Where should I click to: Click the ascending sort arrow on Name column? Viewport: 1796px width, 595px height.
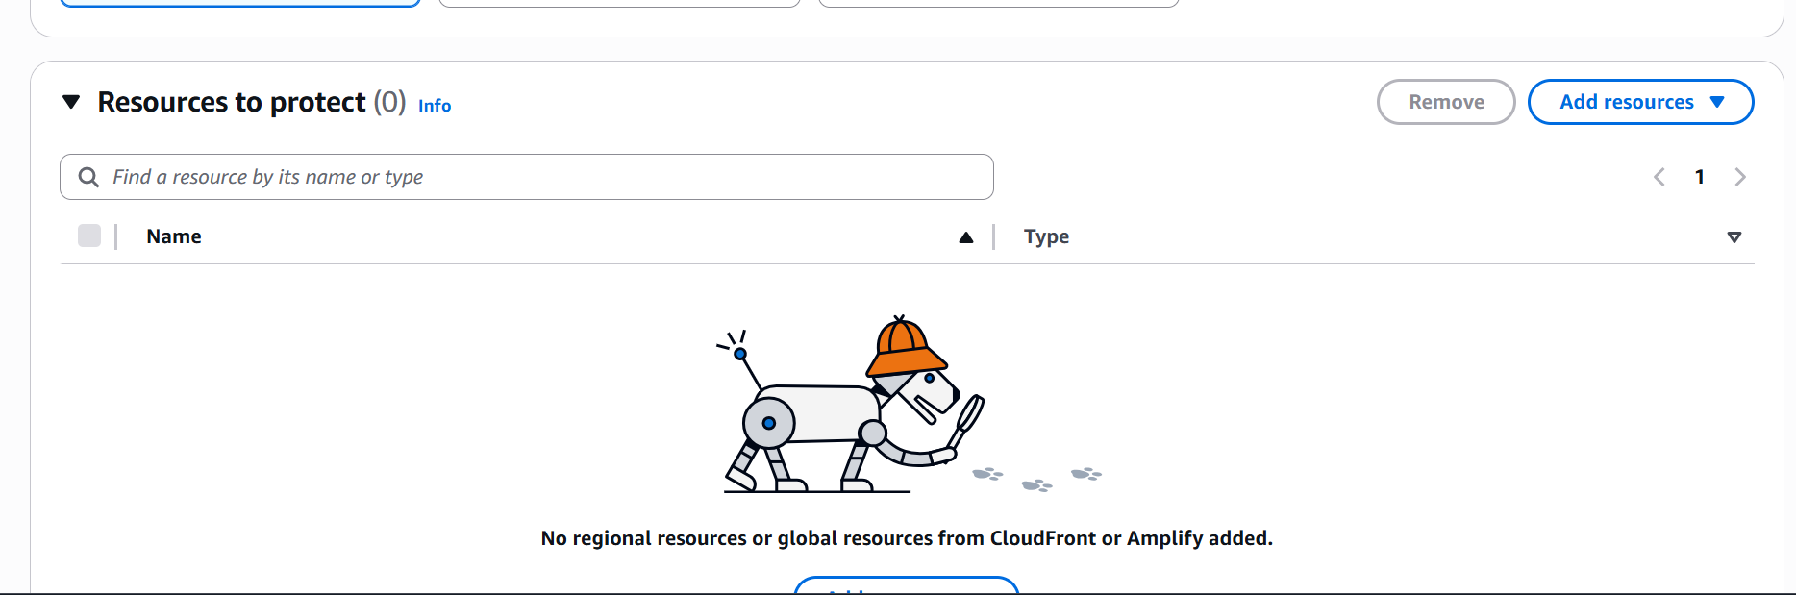coord(966,237)
